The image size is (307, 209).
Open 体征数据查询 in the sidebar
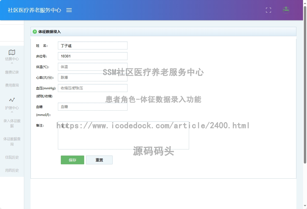[12, 141]
